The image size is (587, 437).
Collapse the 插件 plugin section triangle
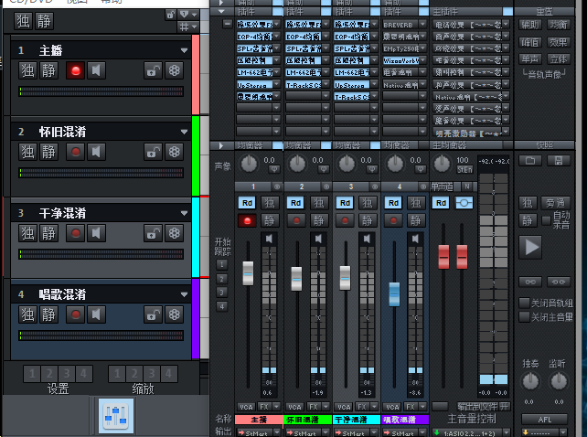pyautogui.click(x=221, y=12)
